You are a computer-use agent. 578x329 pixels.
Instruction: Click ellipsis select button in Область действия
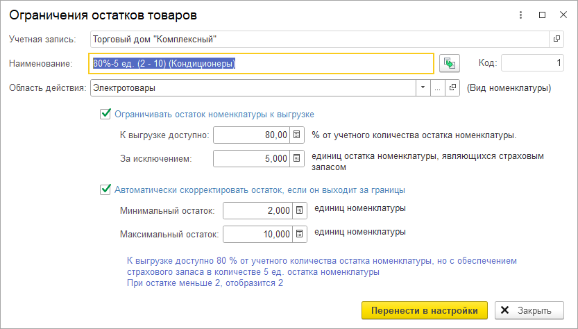[437, 88]
